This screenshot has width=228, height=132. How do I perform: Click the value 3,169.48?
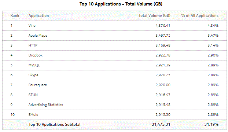(163, 45)
